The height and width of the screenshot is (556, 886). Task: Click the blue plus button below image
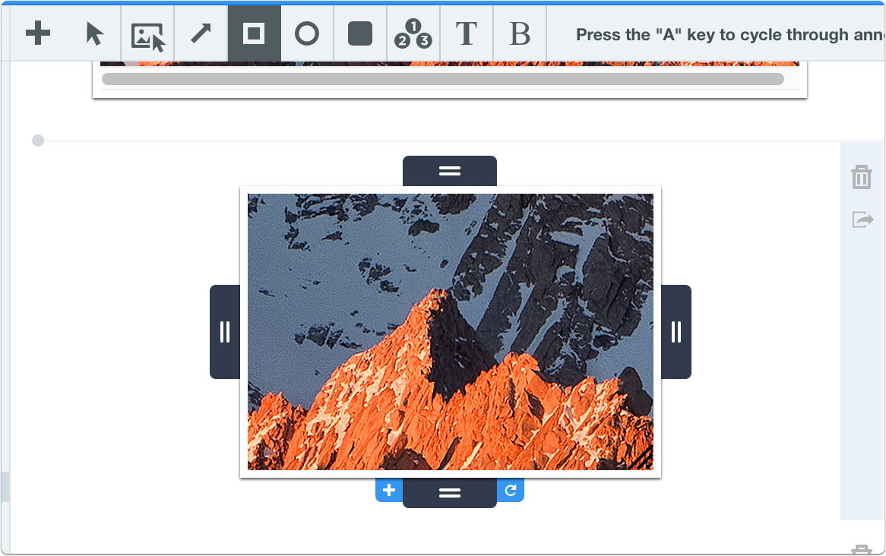click(389, 490)
